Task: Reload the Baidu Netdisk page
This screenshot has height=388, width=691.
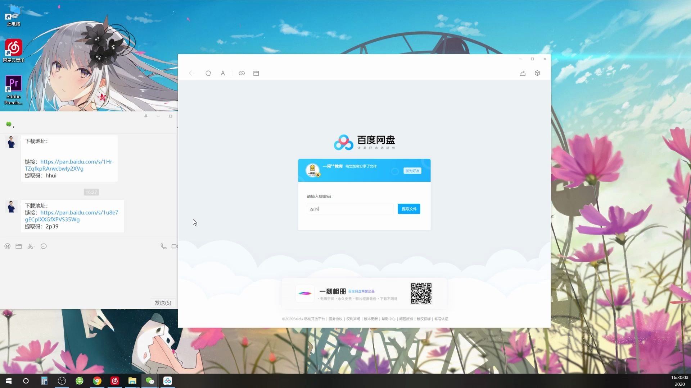Action: click(x=208, y=73)
